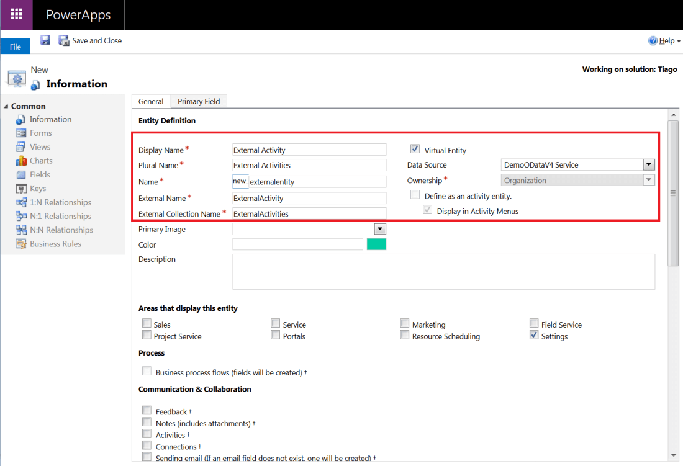Open Keys in the left navigation
The width and height of the screenshot is (683, 466).
(38, 188)
